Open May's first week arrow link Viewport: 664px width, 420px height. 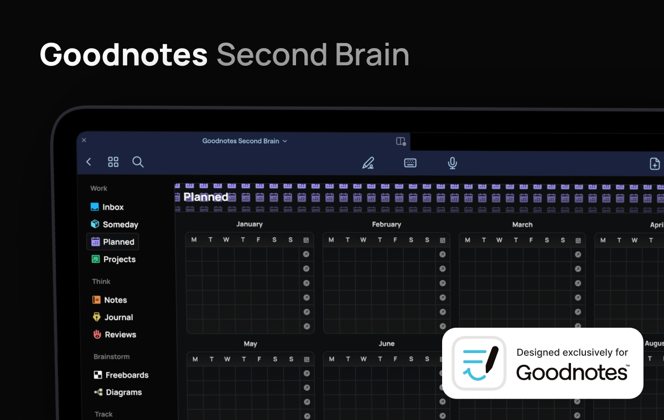click(x=307, y=374)
